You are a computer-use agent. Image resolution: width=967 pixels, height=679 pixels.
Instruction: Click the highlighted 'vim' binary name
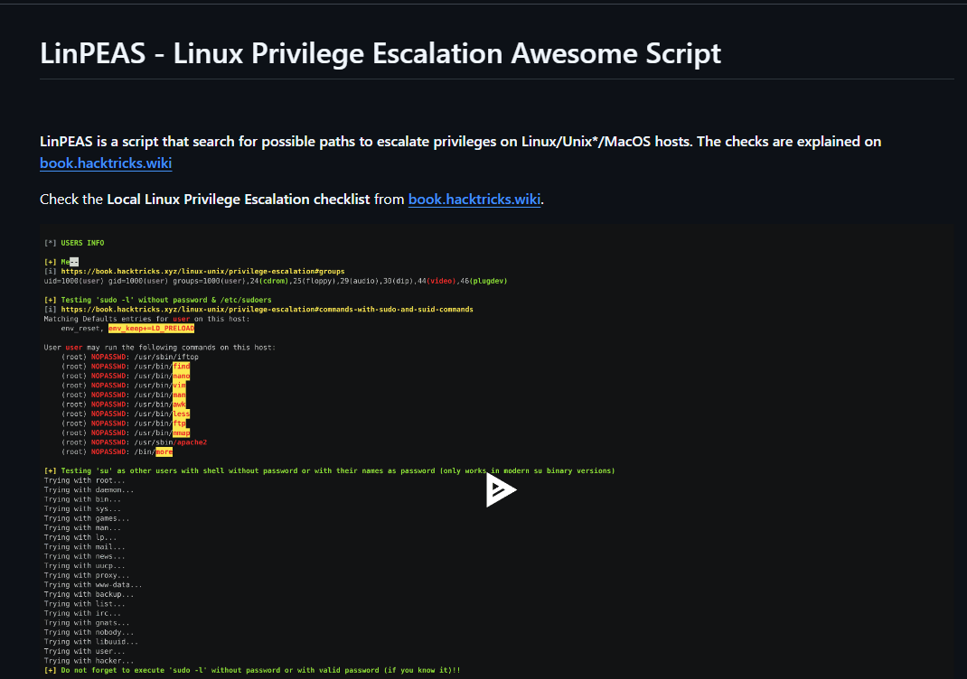[x=179, y=386]
